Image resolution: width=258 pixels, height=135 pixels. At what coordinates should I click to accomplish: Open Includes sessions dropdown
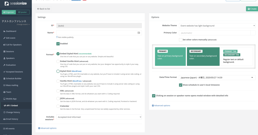99,117
